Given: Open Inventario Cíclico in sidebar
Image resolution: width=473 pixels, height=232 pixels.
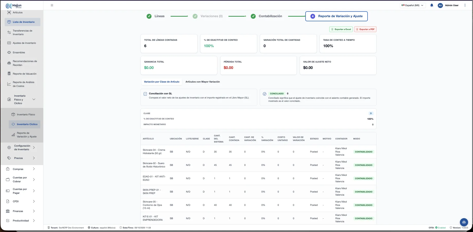Looking at the screenshot, I should click(24, 124).
